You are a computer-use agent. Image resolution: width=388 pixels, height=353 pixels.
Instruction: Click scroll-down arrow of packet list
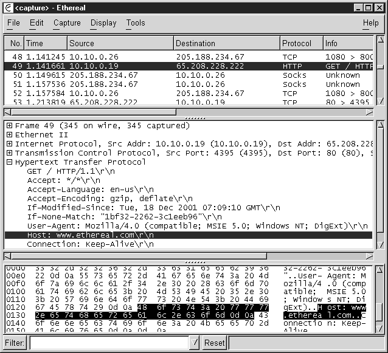coord(381,101)
